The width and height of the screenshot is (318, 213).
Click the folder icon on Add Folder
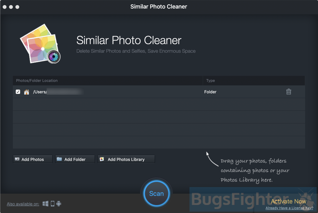click(x=59, y=159)
